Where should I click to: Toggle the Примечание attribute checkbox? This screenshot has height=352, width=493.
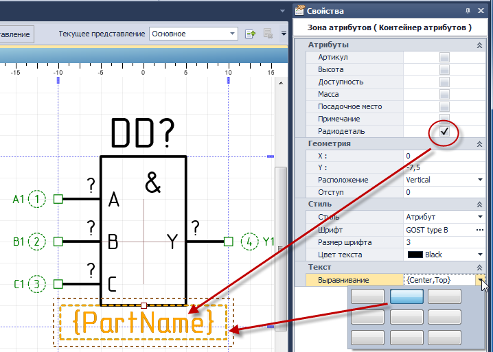[x=444, y=118]
